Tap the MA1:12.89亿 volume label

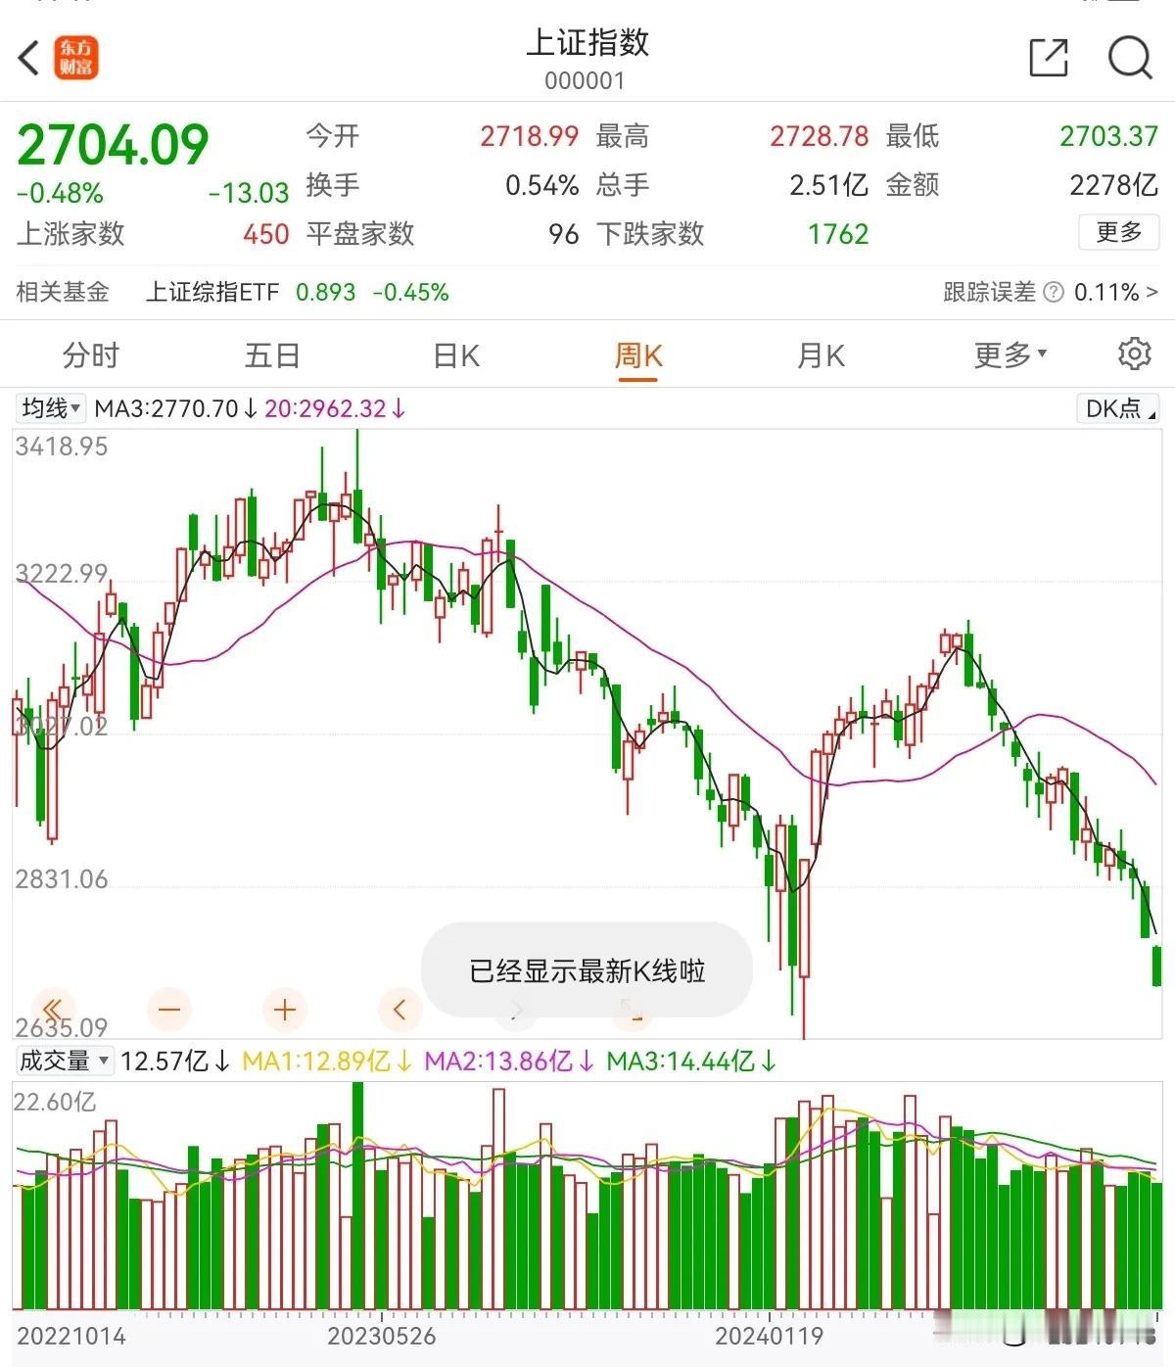point(327,1061)
